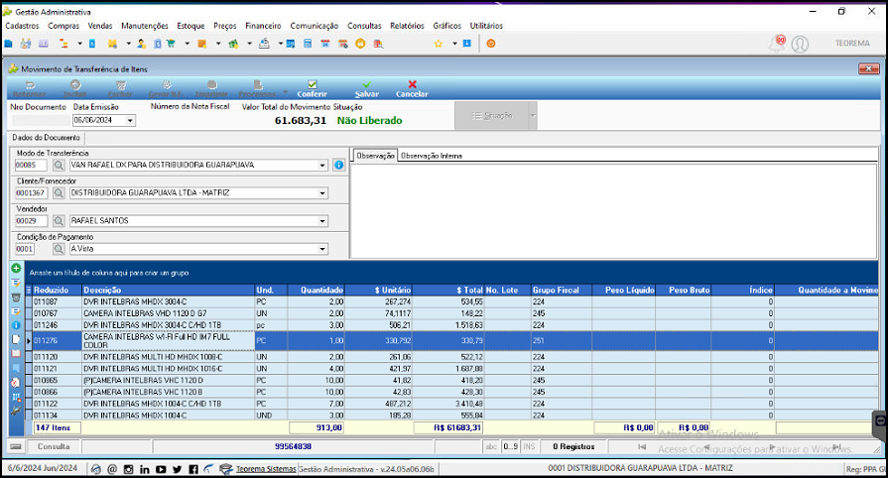Viewport: 888px width, 478px height.
Task: Click search icon for Cliente/Fornecedor
Action: click(59, 193)
